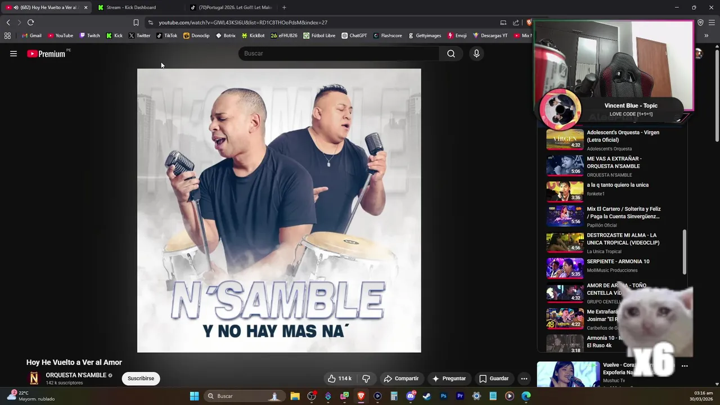Viewport: 720px width, 405px height.
Task: Play ME VAS A EXTRAÑAR thumbnail
Action: [x=565, y=165]
